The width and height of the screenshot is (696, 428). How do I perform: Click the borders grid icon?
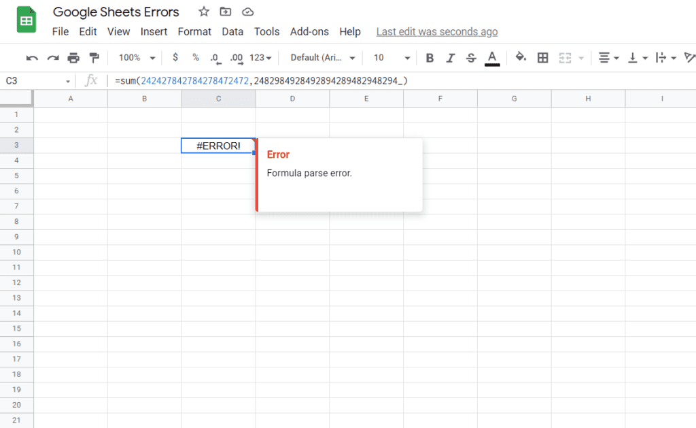pos(542,58)
